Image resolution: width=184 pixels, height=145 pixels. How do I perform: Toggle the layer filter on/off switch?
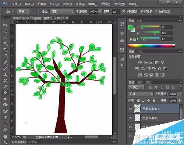(x=181, y=87)
